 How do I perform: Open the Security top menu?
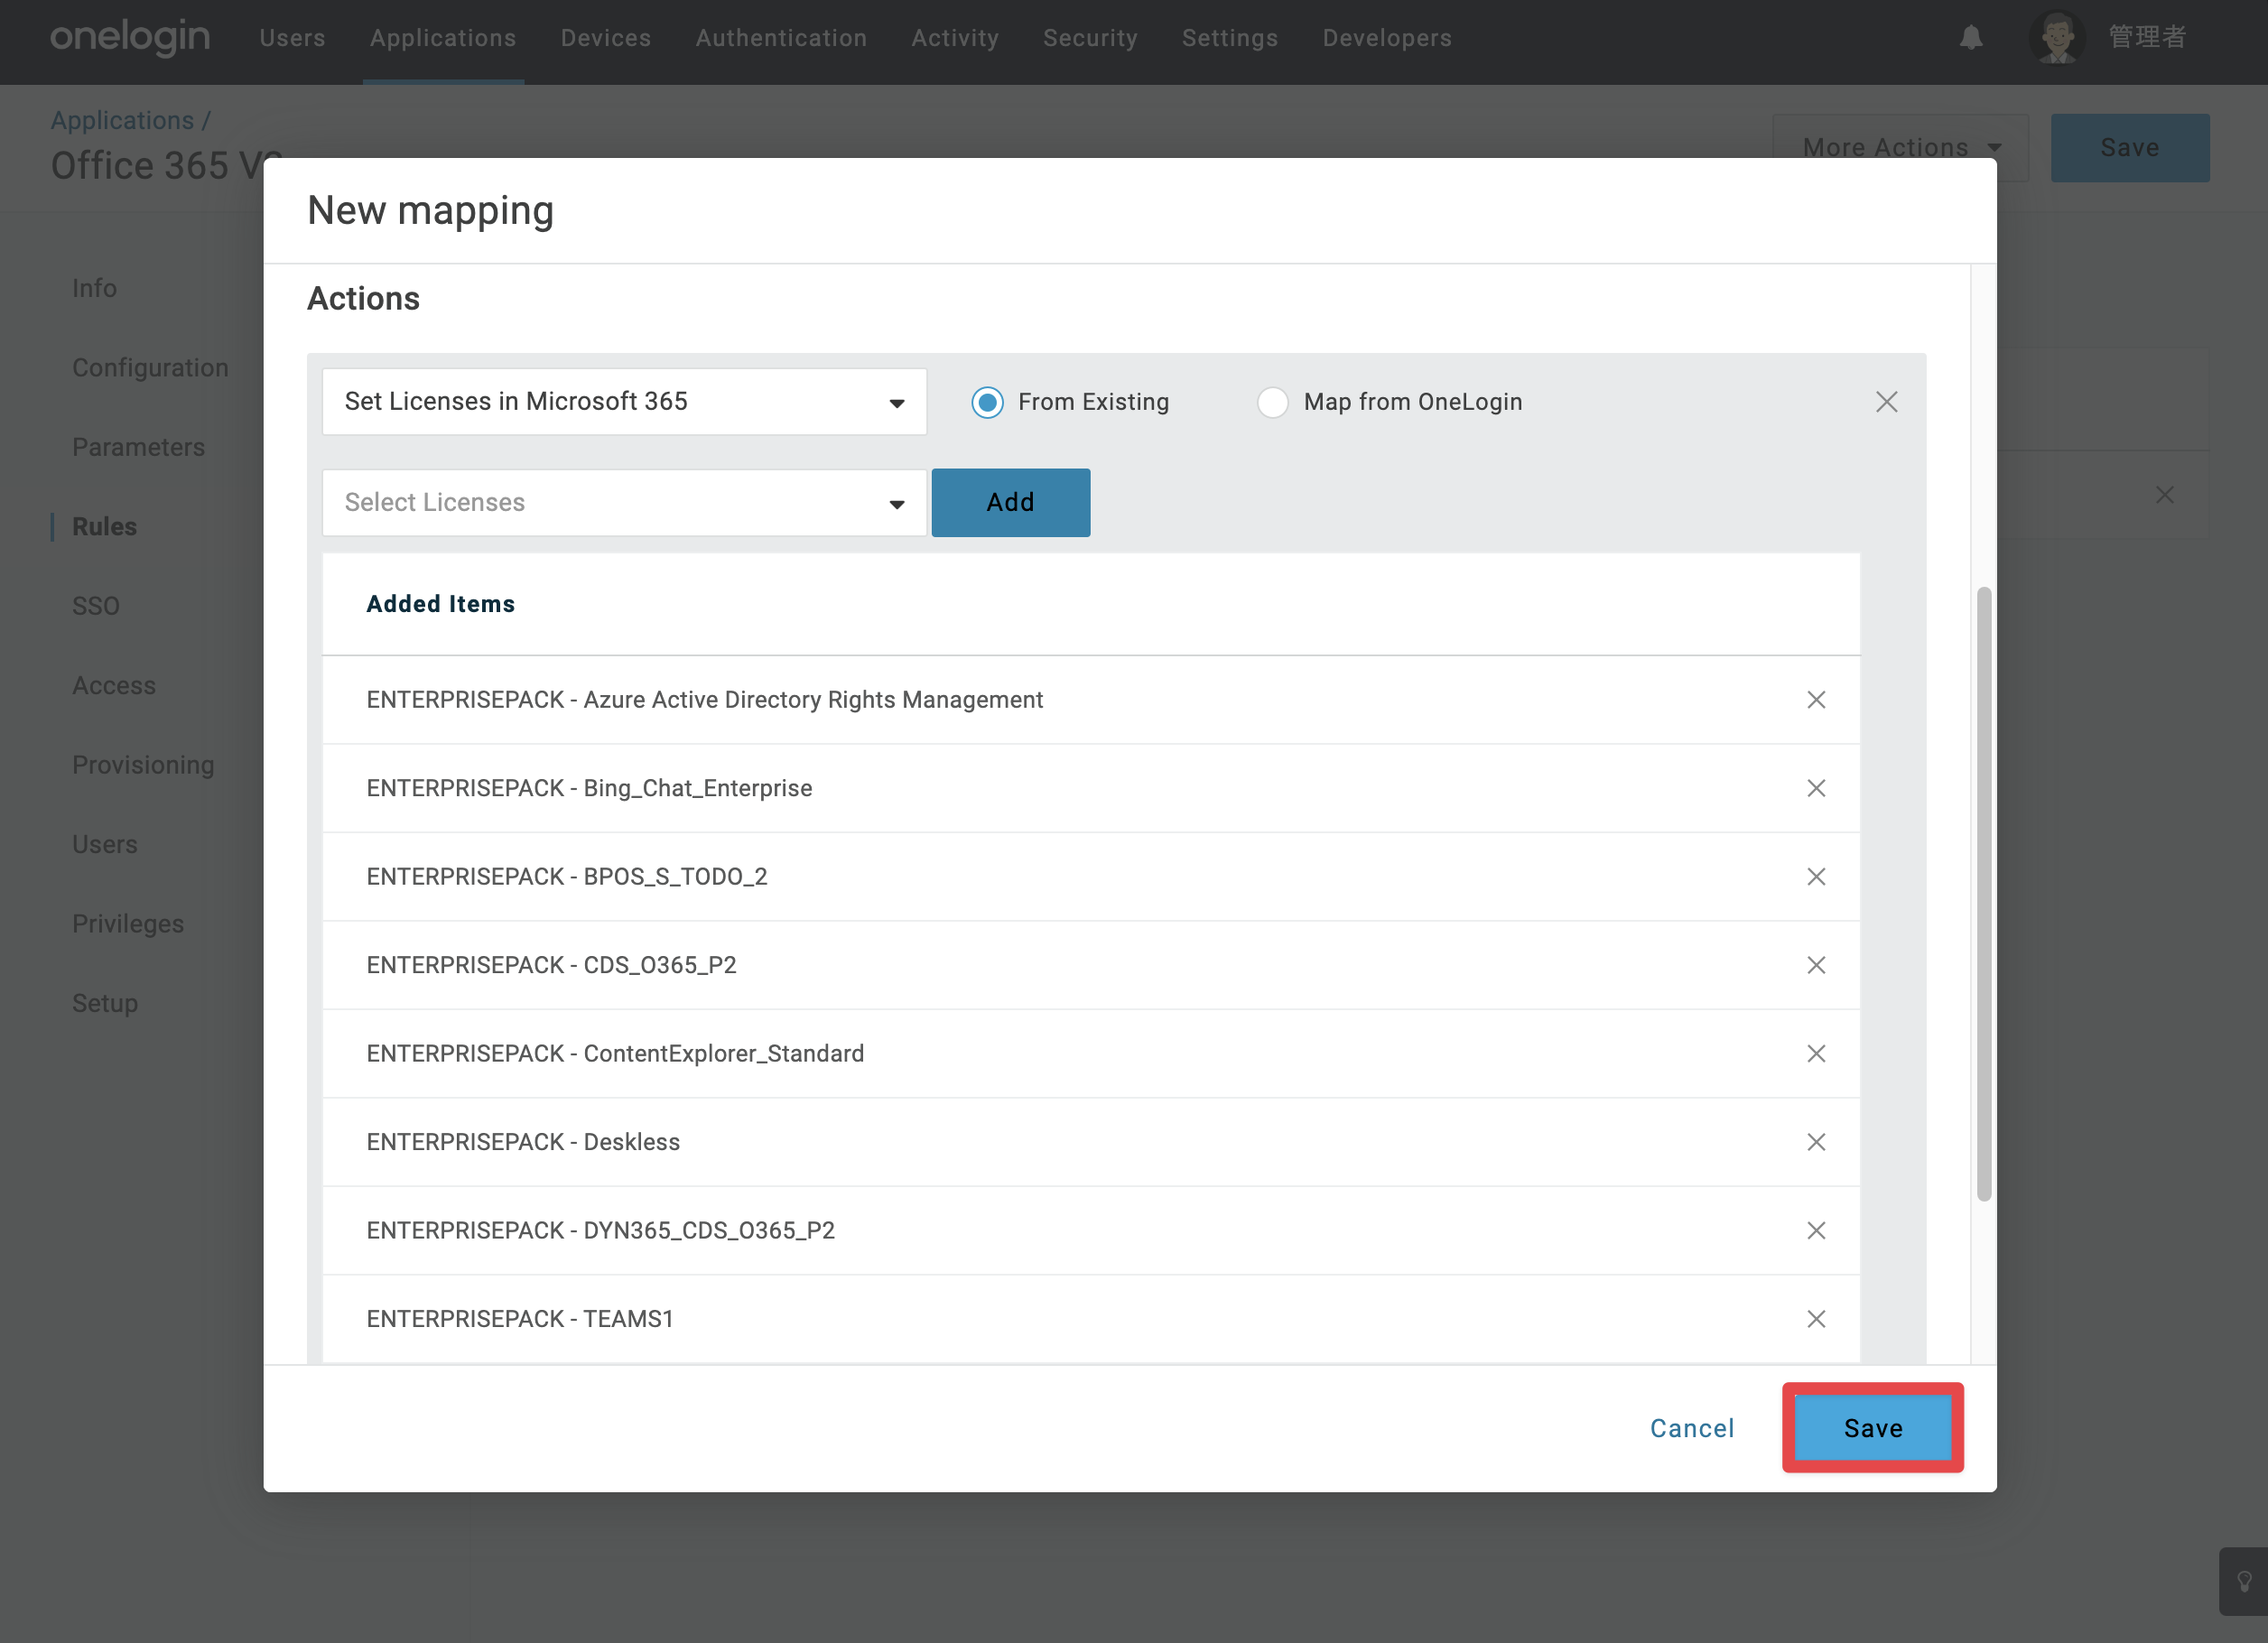click(1090, 38)
